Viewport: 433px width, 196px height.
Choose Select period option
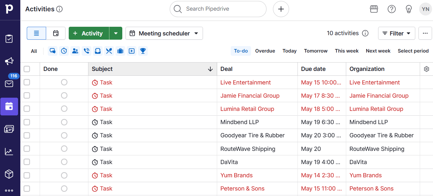(413, 51)
